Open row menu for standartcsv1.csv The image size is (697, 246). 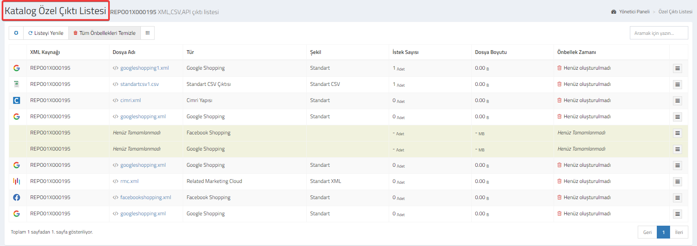coord(678,85)
